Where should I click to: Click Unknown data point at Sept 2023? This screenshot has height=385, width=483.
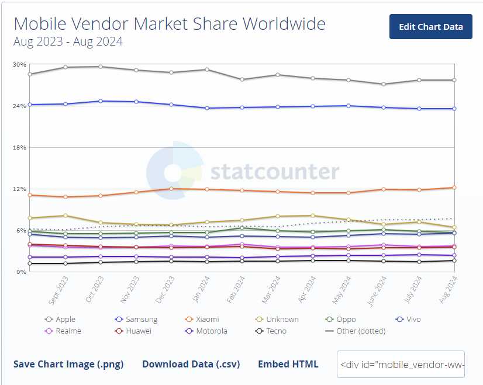pyautogui.click(x=65, y=216)
